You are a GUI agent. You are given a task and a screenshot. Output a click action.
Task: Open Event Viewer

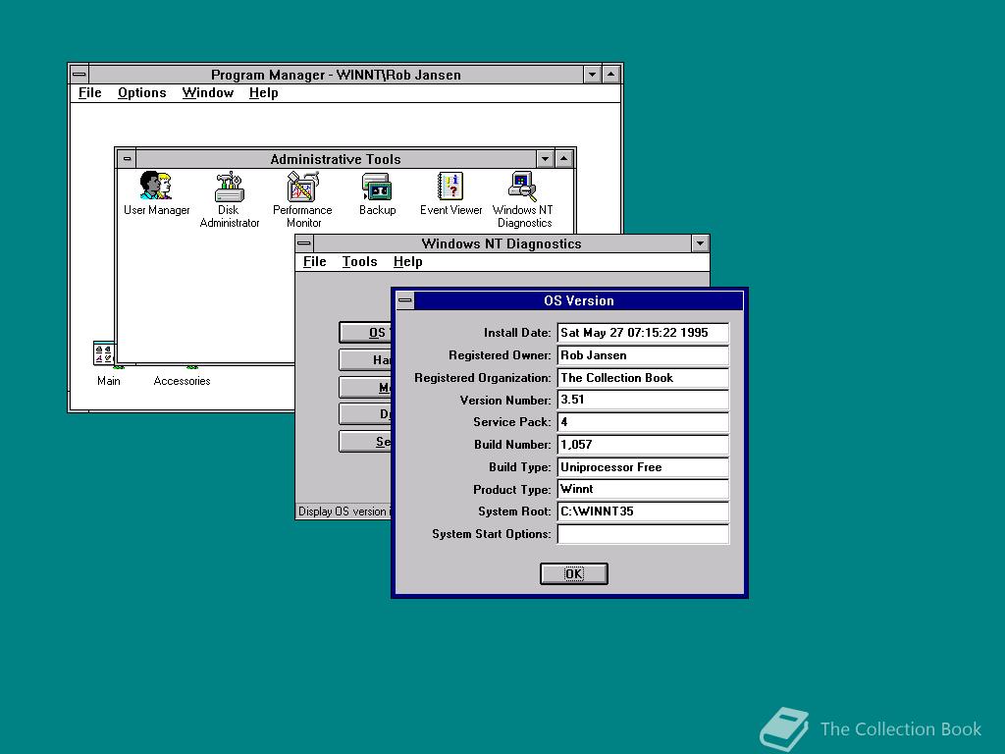pyautogui.click(x=450, y=193)
